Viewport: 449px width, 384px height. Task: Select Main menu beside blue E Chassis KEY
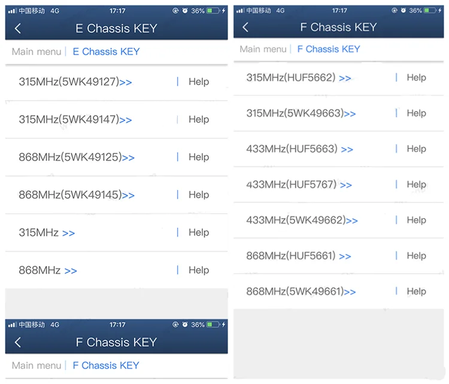click(x=37, y=52)
